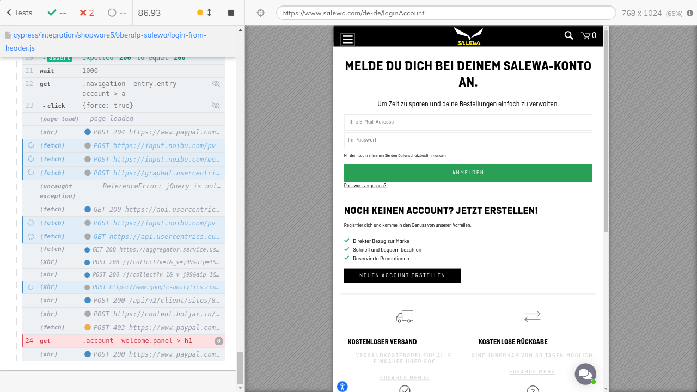This screenshot has height=392, width=697.
Task: Open the chat bubble widget
Action: point(585,374)
